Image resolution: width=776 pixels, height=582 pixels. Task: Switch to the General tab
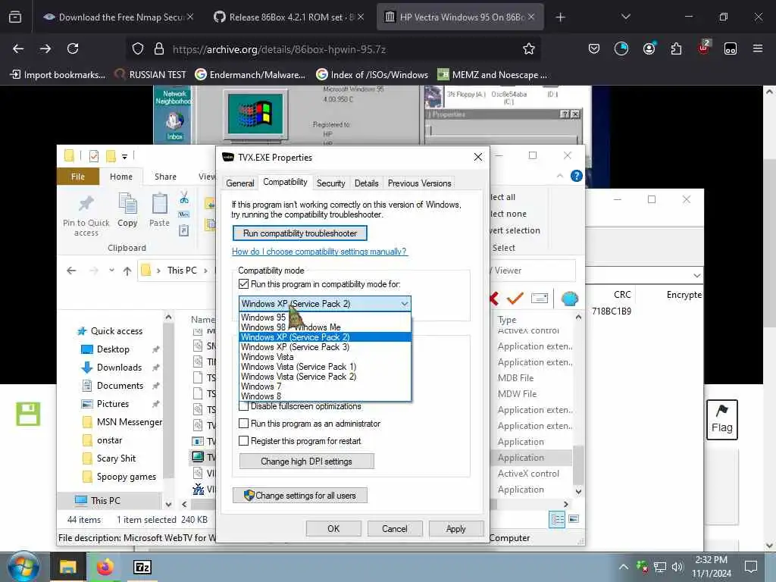[240, 183]
